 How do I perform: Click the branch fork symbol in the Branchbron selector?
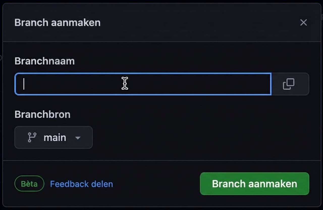point(32,137)
